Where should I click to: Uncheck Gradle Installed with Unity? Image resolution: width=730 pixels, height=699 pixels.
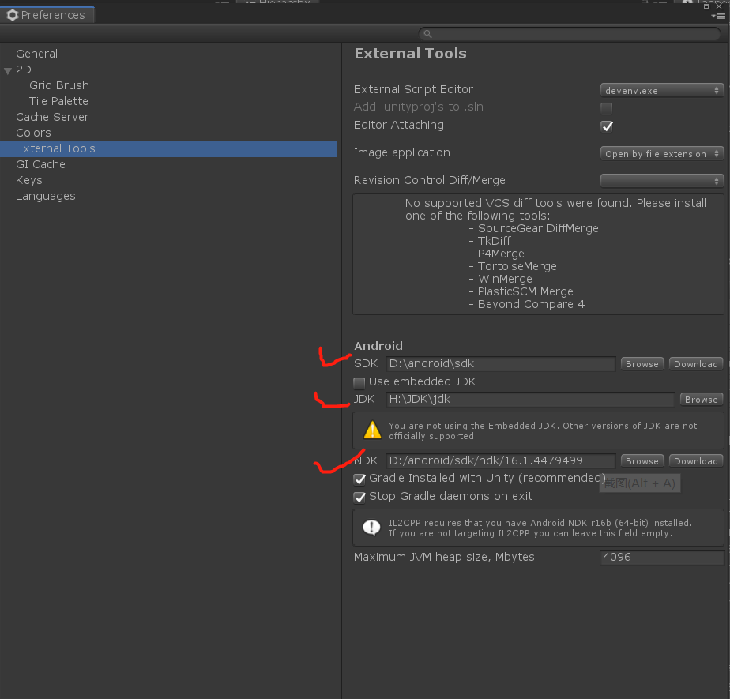click(x=359, y=479)
